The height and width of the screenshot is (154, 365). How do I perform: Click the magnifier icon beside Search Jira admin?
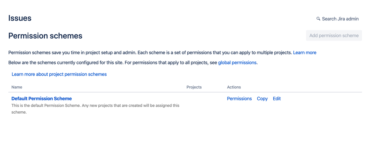tap(318, 19)
